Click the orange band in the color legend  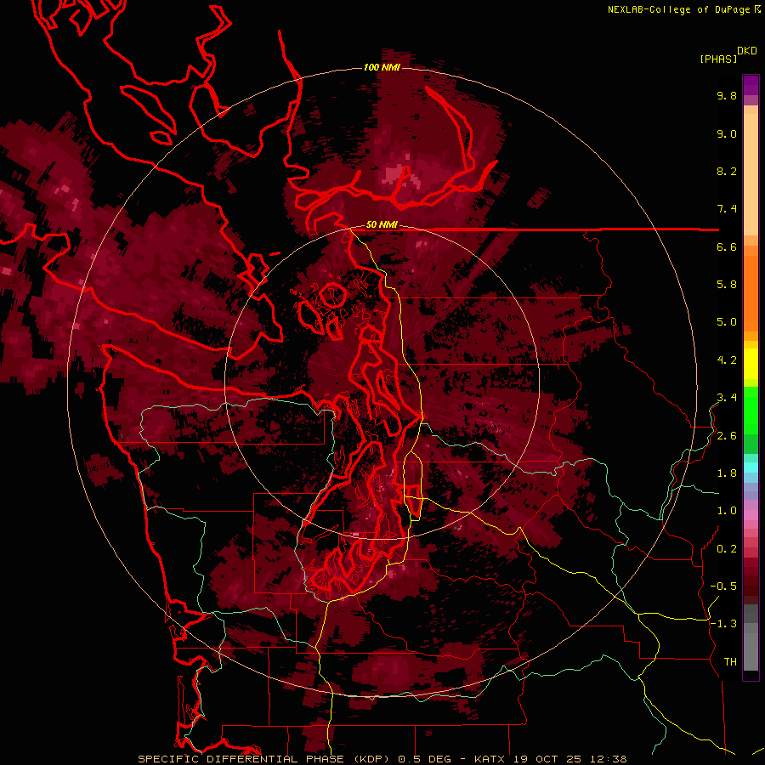(751, 292)
